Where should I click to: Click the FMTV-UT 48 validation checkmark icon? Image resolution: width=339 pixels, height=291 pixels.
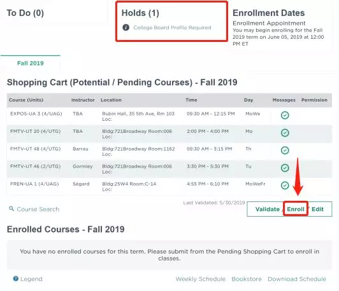coord(285,150)
